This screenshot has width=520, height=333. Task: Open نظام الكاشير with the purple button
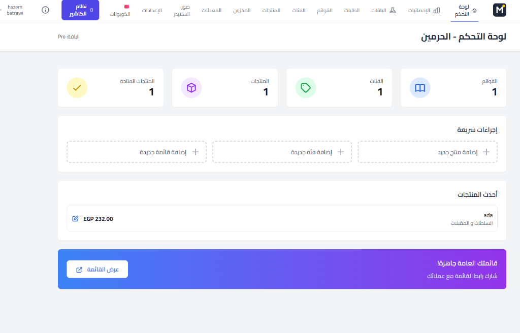tap(79, 10)
